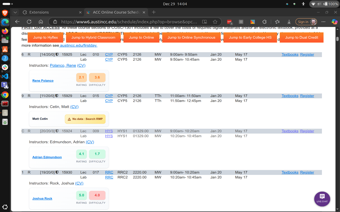Open Textbooks for section 15924
Screen dimensions: 340x212
coord(290,131)
